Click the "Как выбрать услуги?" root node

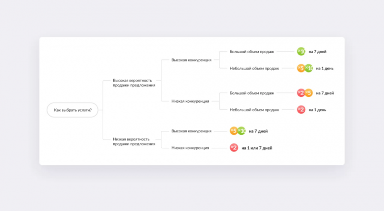[x=72, y=110]
